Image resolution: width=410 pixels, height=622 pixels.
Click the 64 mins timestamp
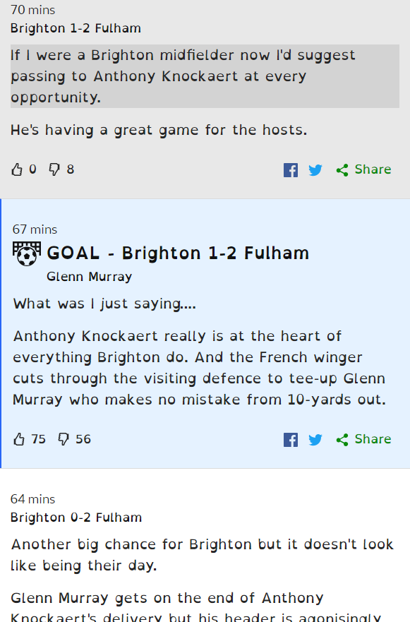pos(33,499)
